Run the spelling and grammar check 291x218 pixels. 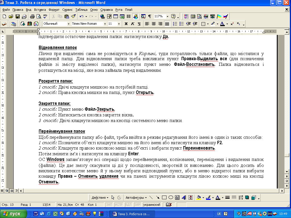(x=45, y=16)
